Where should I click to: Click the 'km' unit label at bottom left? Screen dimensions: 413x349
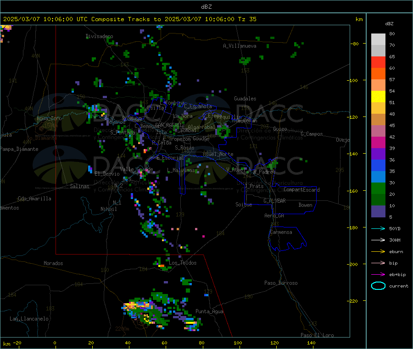6,344
